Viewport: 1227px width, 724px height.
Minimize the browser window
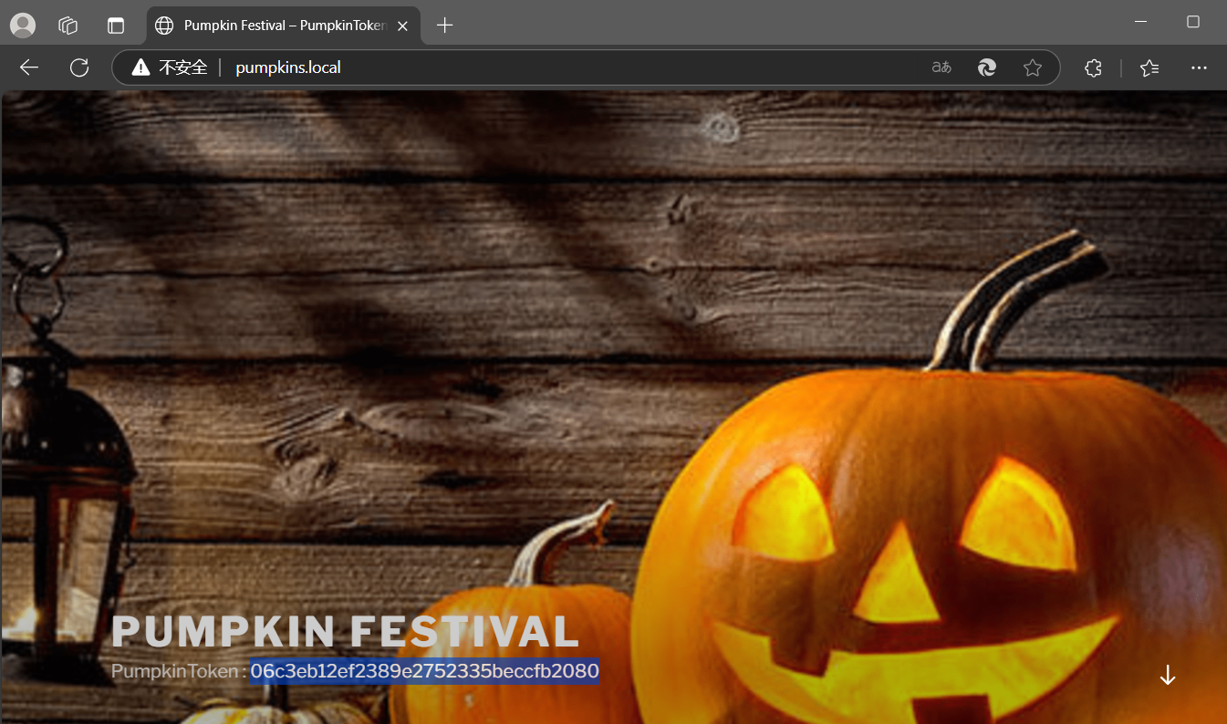(x=1140, y=22)
